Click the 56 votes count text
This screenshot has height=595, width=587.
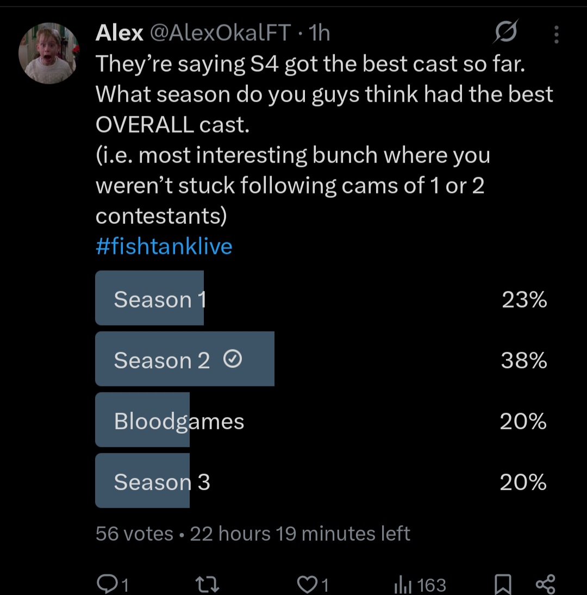[134, 534]
